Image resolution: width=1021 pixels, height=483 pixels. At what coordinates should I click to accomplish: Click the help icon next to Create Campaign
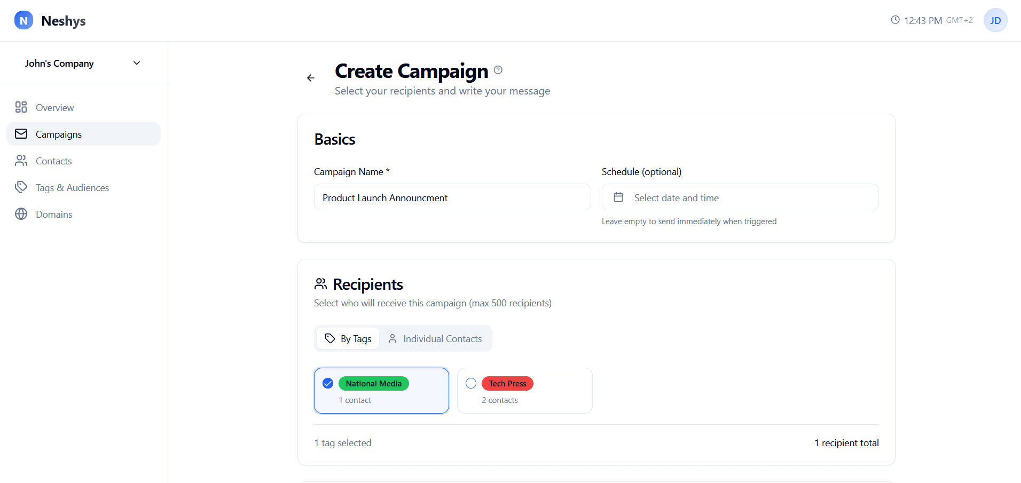click(x=498, y=69)
